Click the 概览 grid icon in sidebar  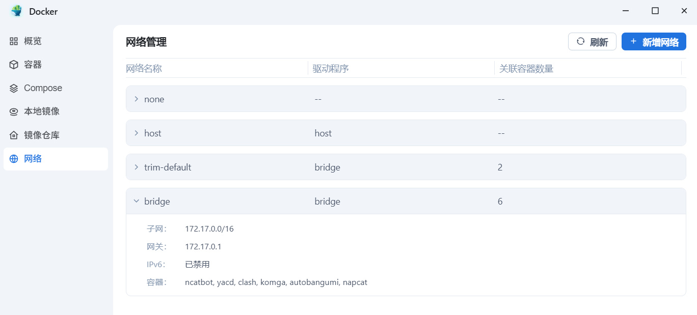[x=14, y=41]
